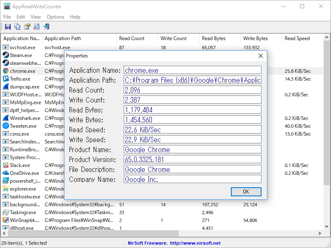Click the Read Bytes field showing 1,179,484
The height and width of the screenshot is (248, 331).
pyautogui.click(x=192, y=110)
